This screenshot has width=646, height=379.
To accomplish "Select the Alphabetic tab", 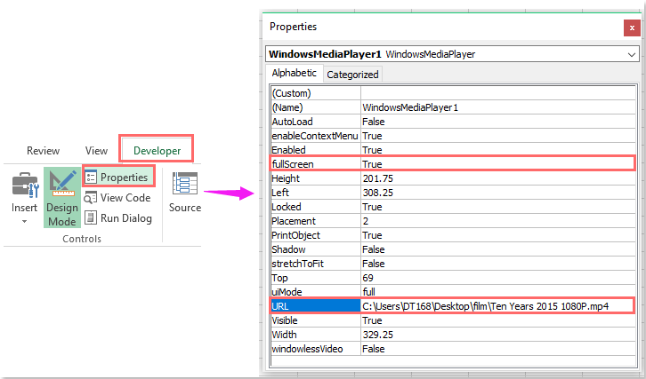I will coord(294,74).
